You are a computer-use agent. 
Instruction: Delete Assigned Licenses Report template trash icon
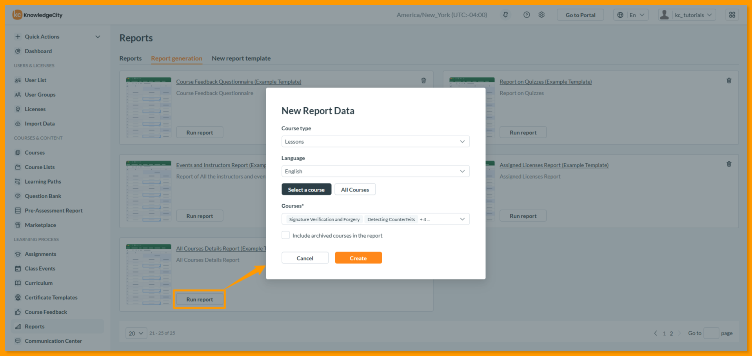pyautogui.click(x=729, y=164)
